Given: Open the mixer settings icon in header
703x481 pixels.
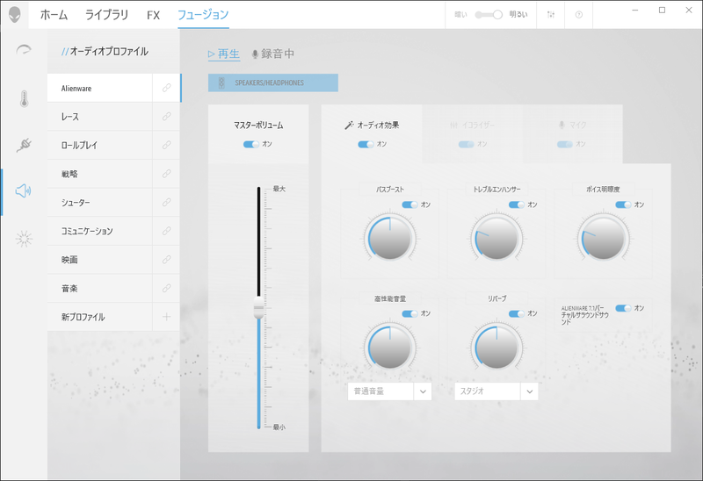Looking at the screenshot, I should [x=551, y=14].
